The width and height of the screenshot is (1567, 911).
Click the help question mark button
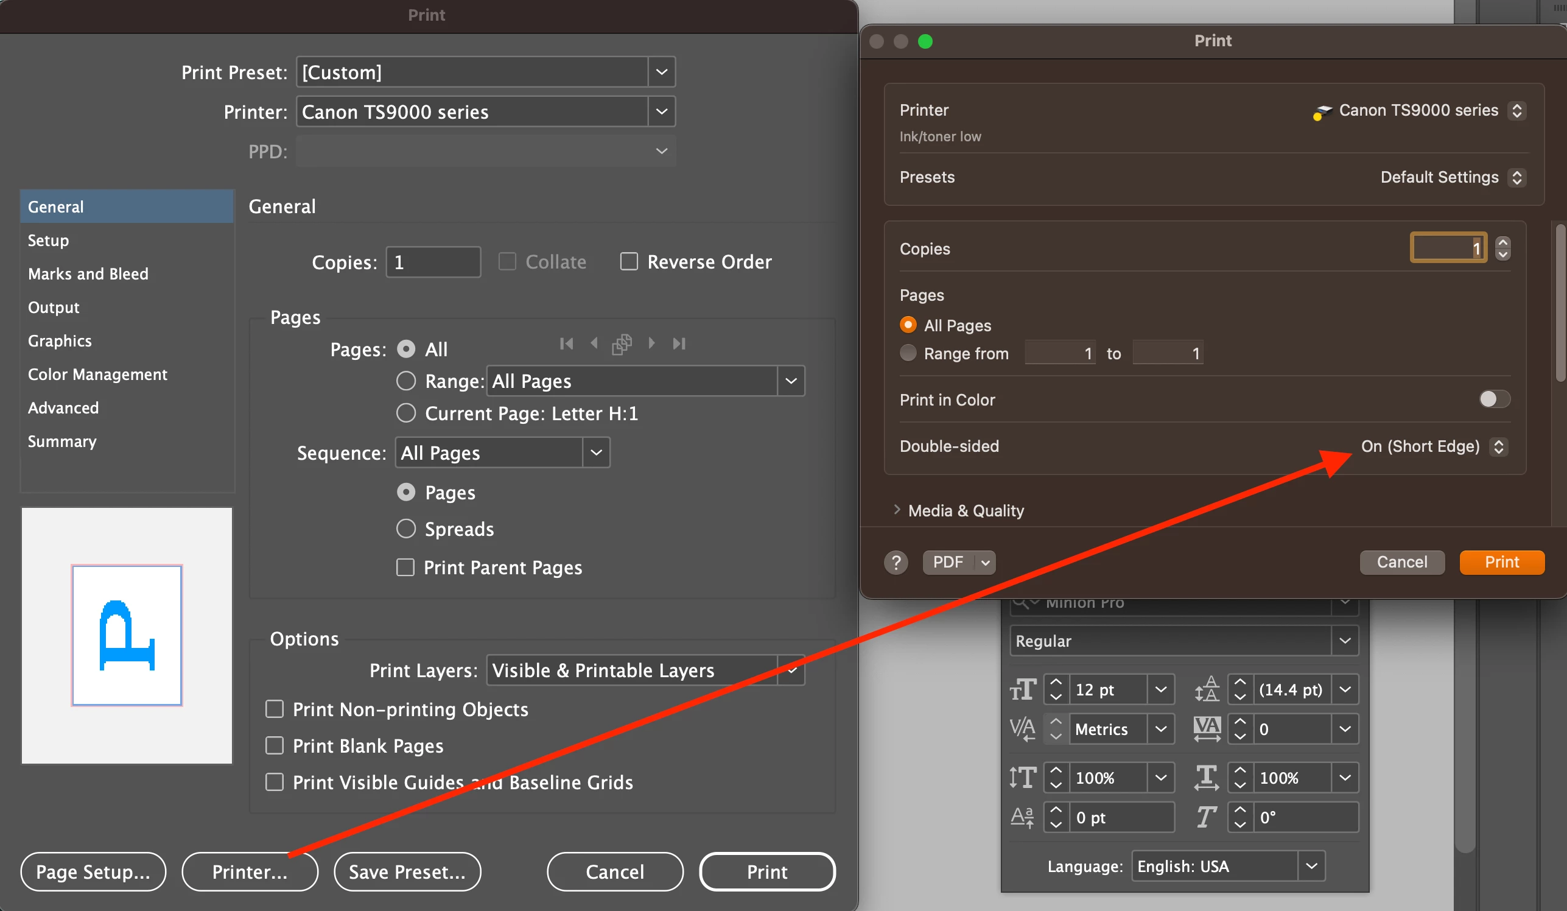tap(896, 562)
